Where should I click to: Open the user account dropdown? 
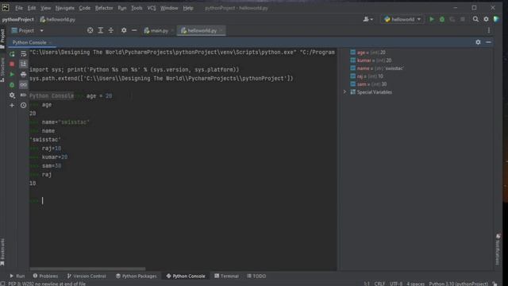tap(368, 19)
